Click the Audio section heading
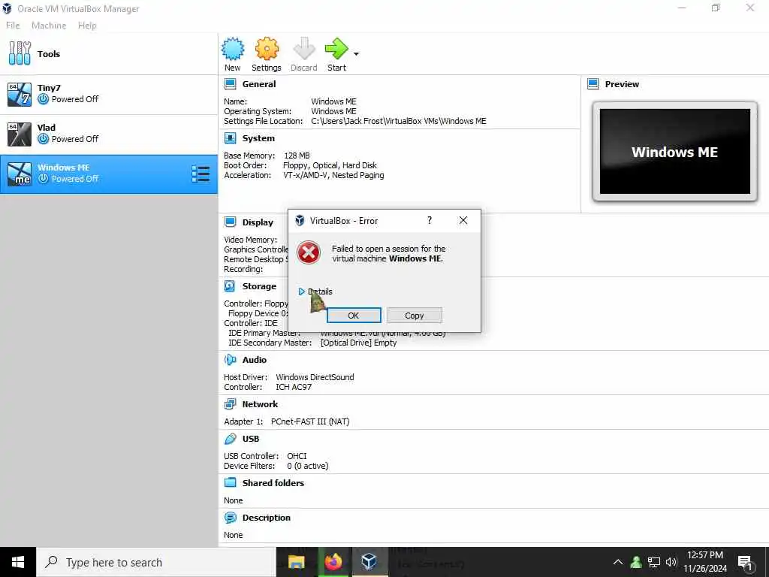The height and width of the screenshot is (577, 769). 255,360
